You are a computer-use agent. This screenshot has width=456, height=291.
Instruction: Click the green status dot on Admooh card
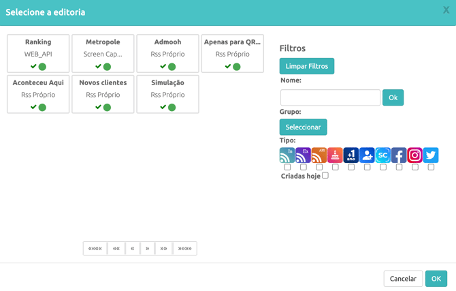(172, 67)
